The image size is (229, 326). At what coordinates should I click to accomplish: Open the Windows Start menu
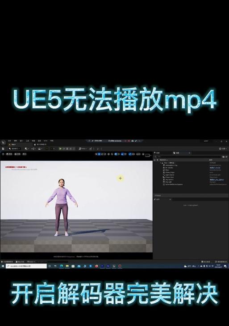click(3, 266)
